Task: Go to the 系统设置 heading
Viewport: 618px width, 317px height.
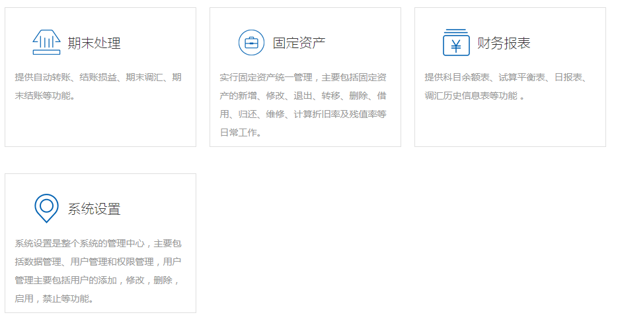Action: (x=95, y=210)
